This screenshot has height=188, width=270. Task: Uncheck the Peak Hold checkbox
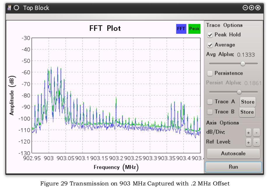[x=210, y=35]
